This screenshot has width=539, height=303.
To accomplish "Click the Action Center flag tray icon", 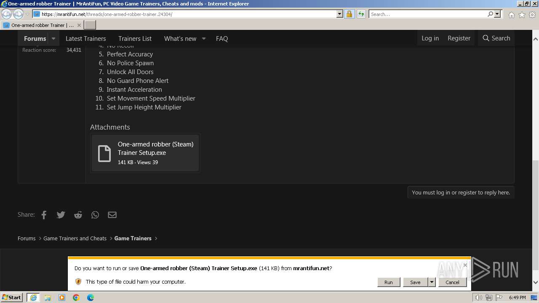I will point(499,298).
